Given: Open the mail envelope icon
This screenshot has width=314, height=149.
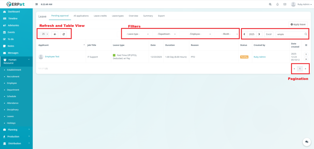Looking at the screenshot, I should pyautogui.click(x=285, y=4).
